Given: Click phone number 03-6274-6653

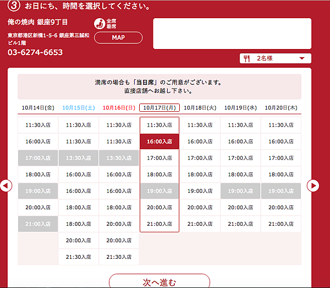Looking at the screenshot, I should click(35, 52).
